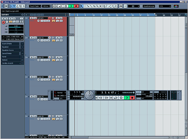This screenshot has width=188, height=139.
Task: Click the Audio 04 track name field
Action: click(42, 77)
